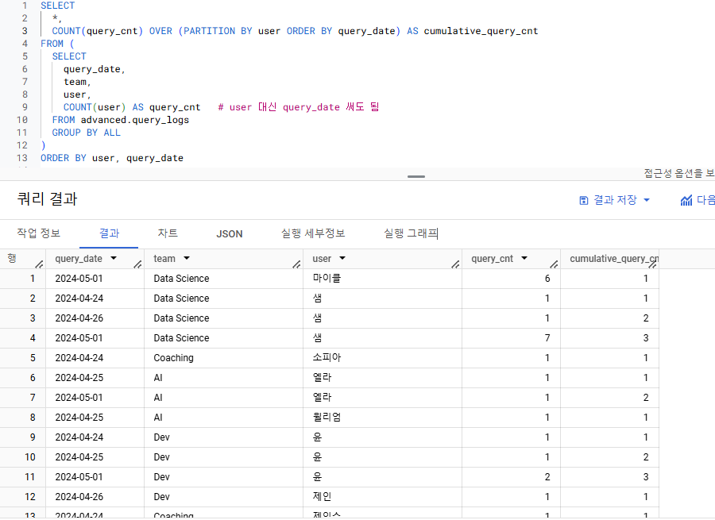
Task: Open the query_cnt column sort dropdown
Action: point(524,258)
